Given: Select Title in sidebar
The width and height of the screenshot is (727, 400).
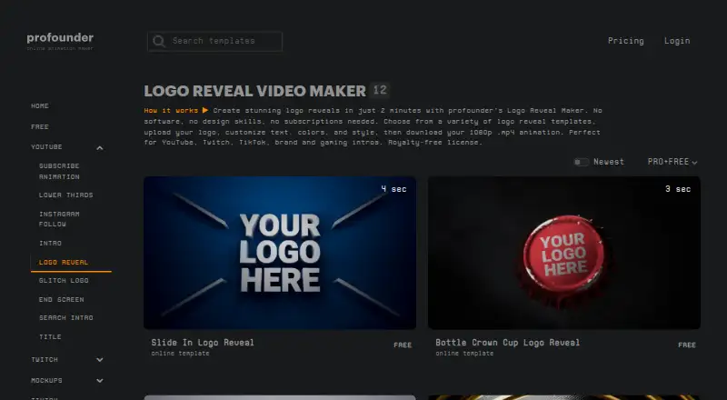Looking at the screenshot, I should (x=50, y=337).
